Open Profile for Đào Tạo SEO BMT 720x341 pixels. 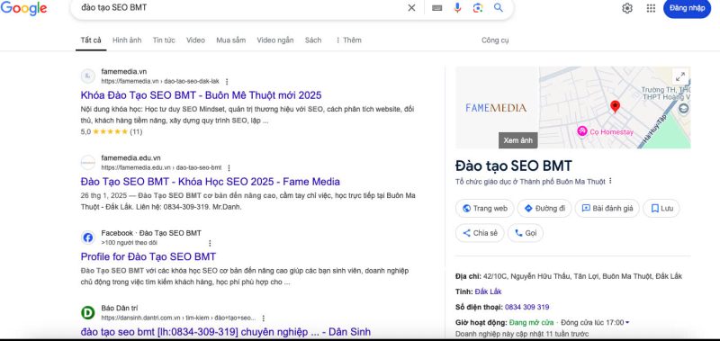pos(148,256)
